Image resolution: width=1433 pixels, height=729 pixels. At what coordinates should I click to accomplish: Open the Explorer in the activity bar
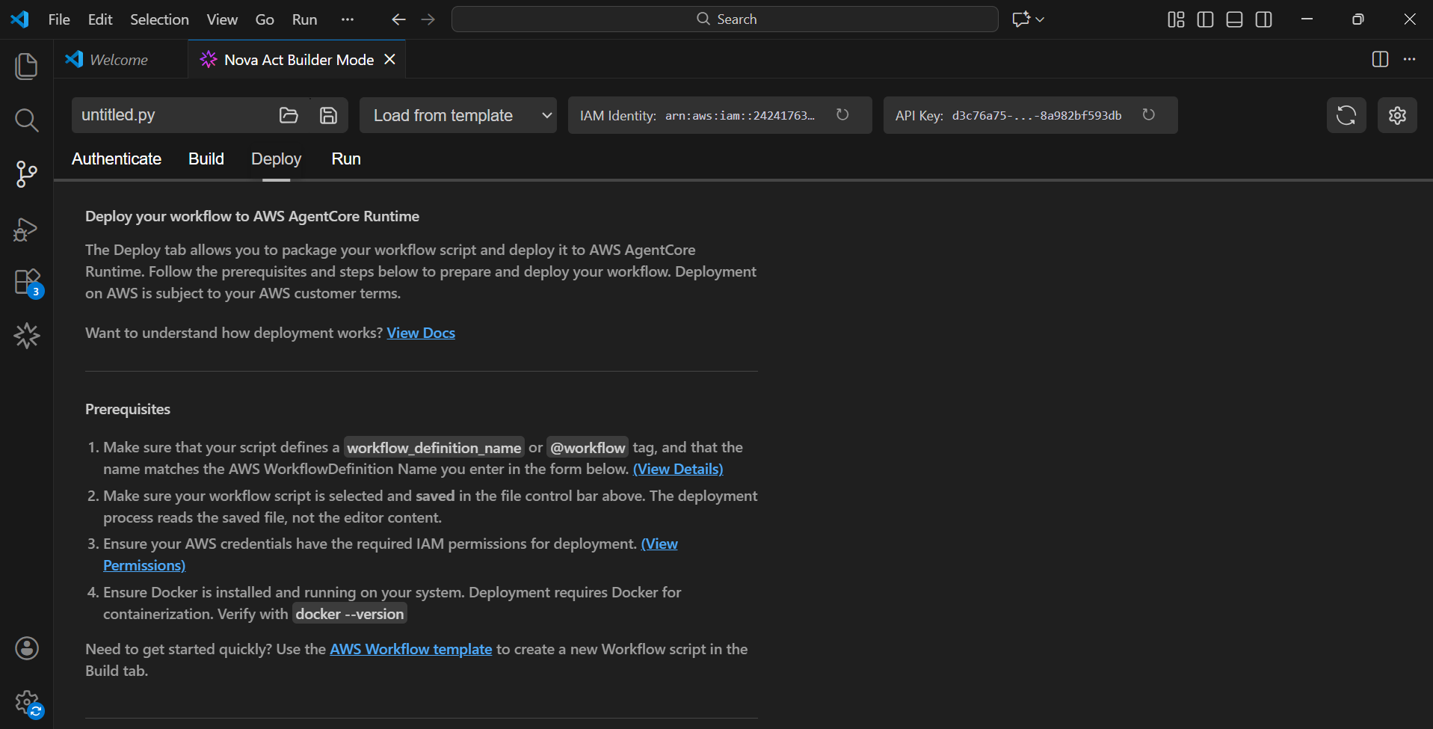pyautogui.click(x=26, y=66)
